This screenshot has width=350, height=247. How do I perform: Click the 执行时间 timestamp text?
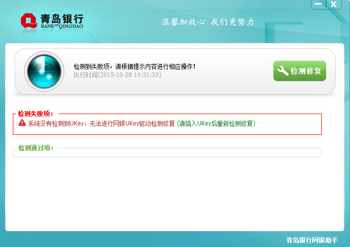point(117,75)
